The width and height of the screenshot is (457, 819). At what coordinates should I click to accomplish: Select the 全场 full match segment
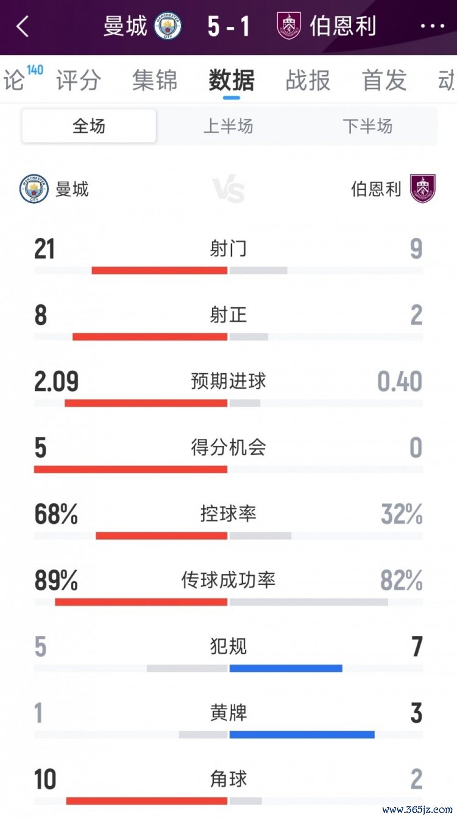coord(89,126)
